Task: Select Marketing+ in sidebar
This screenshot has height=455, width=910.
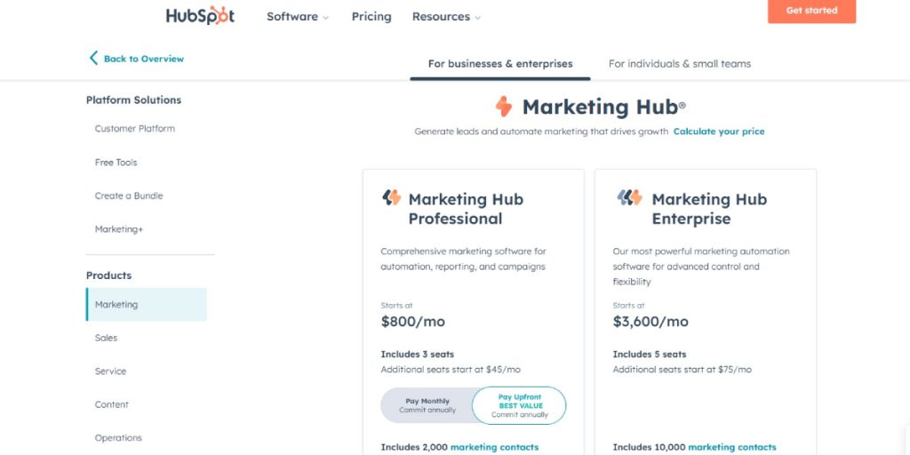Action: pyautogui.click(x=119, y=229)
